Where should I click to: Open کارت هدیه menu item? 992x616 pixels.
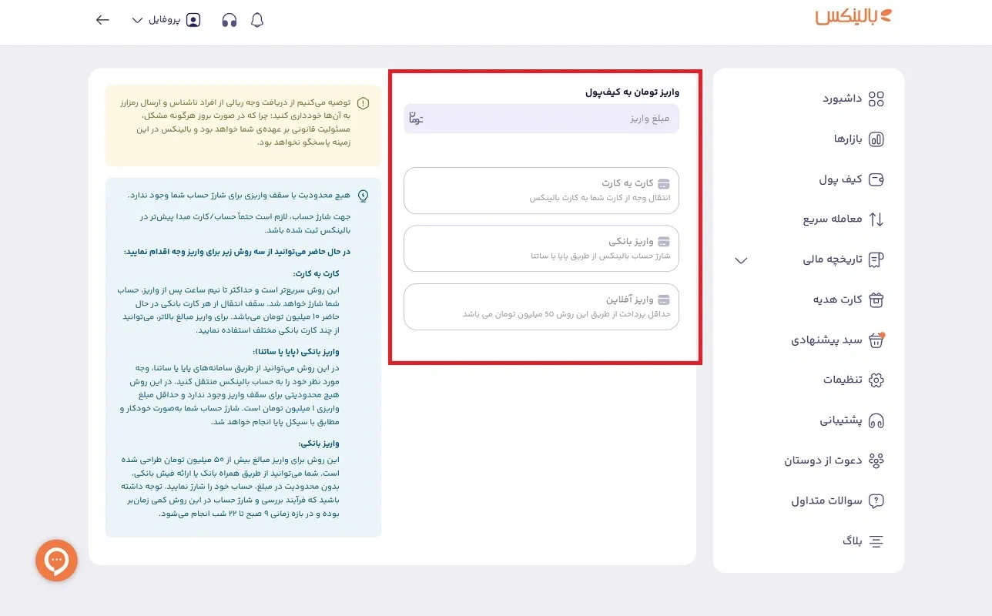[837, 300]
